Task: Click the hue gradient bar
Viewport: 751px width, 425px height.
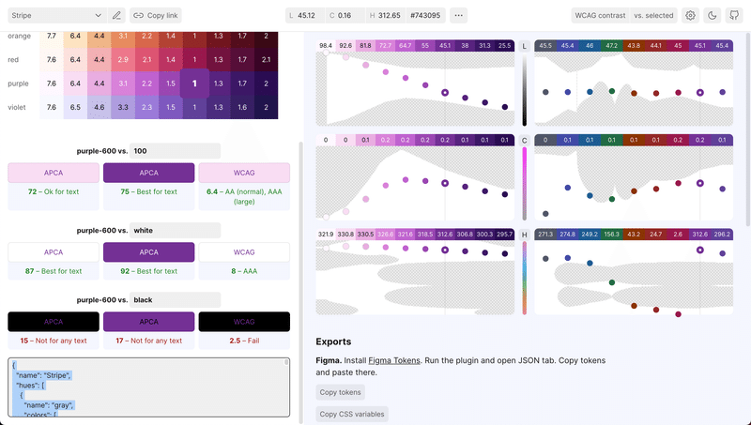Action: (525, 278)
